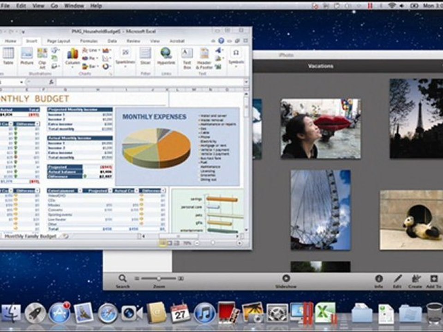Open the Excel Name Box dropdown
The height and width of the screenshot is (332, 443).
pos(22,82)
